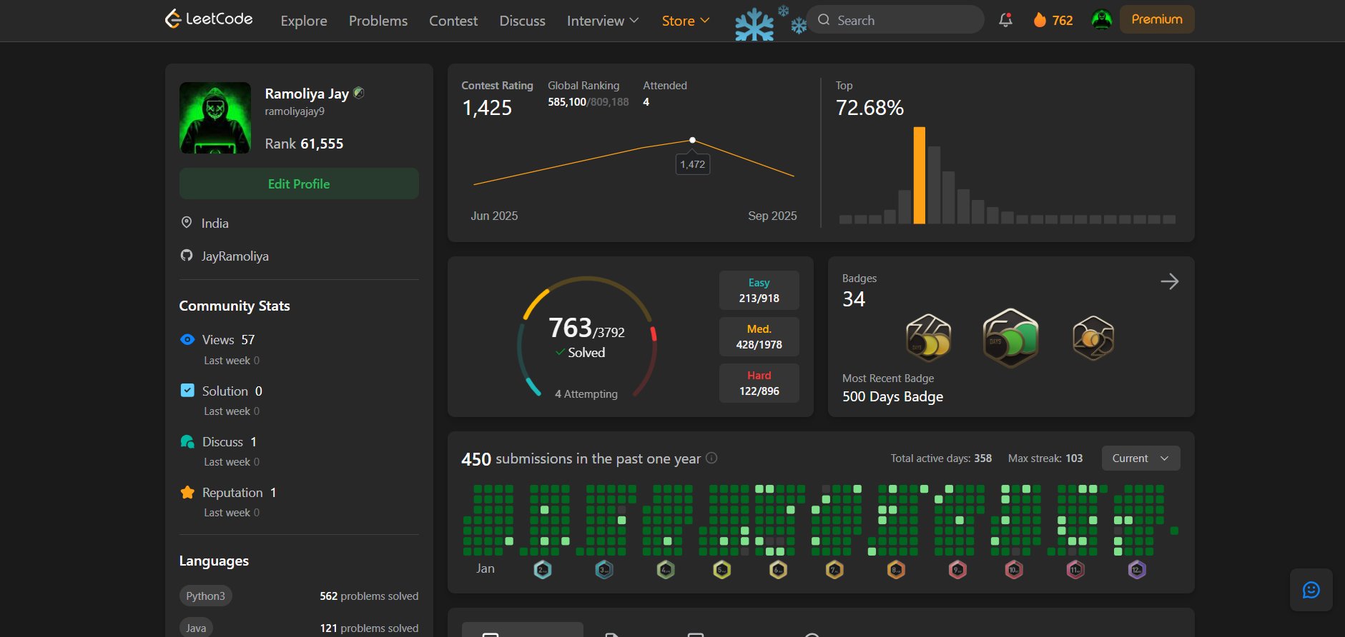The image size is (1345, 637).
Task: Expand the Store dropdown menu
Action: coord(685,21)
